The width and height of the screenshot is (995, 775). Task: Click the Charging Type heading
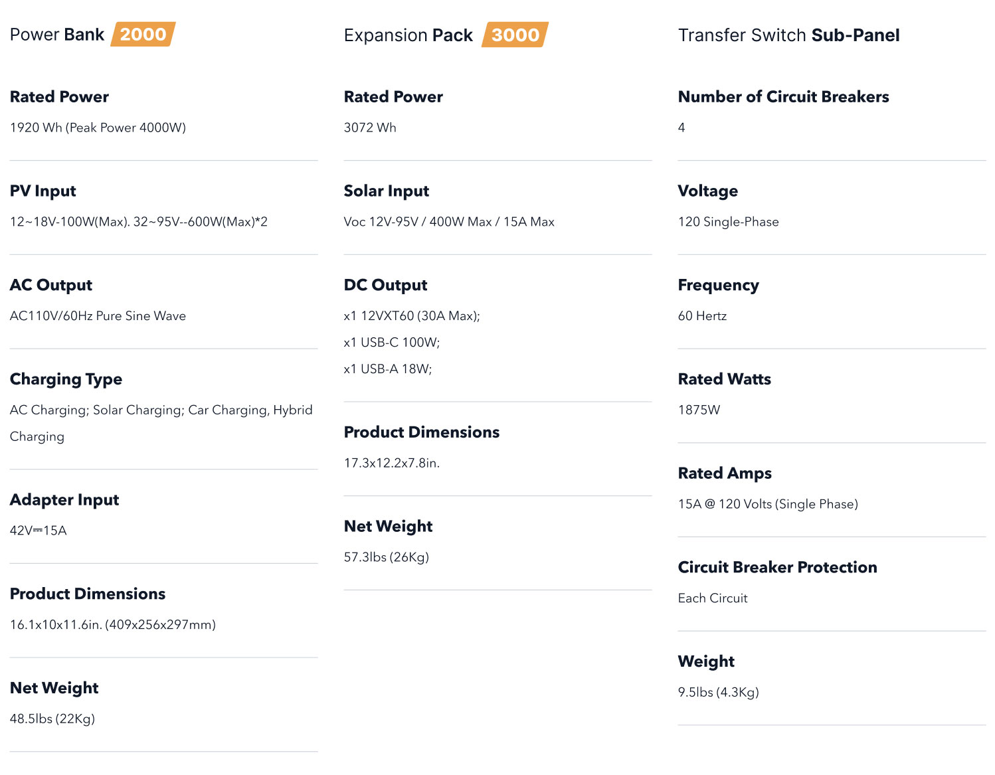(x=66, y=379)
